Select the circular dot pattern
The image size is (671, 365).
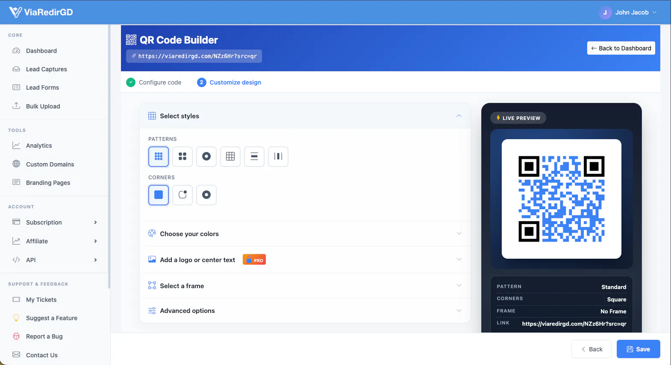tap(206, 156)
